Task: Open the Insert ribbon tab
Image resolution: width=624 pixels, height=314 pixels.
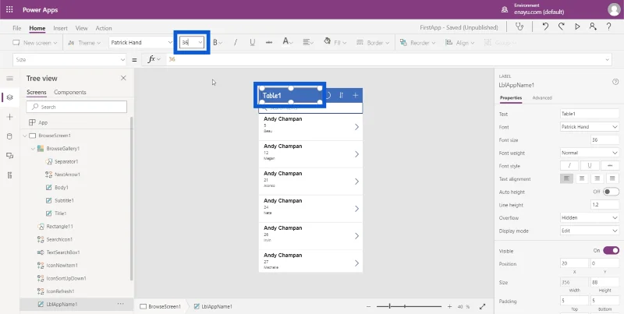Action: [61, 28]
